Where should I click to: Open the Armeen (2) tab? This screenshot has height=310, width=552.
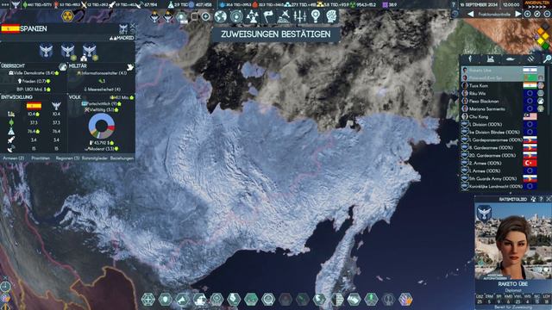coord(14,158)
